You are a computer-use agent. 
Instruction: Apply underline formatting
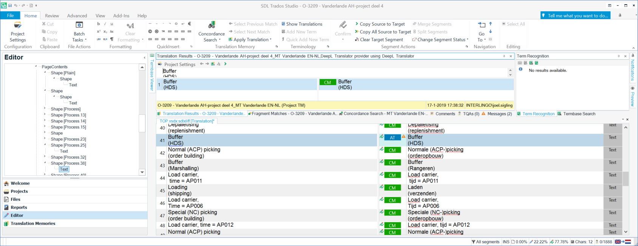pyautogui.click(x=112, y=24)
